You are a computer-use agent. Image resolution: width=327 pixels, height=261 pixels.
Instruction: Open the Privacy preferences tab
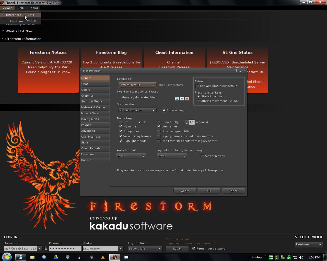point(95,125)
